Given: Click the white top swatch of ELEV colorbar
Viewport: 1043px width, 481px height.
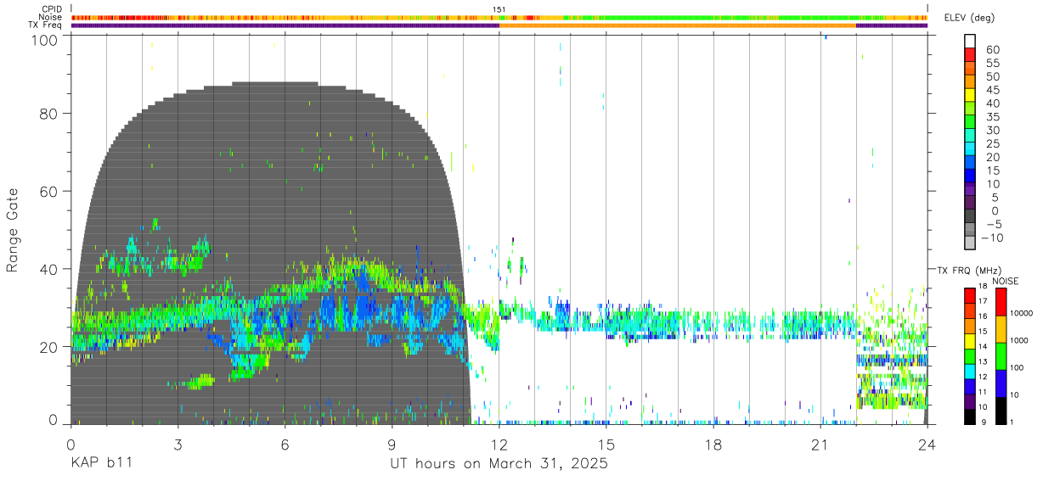Looking at the screenshot, I should pos(970,42).
